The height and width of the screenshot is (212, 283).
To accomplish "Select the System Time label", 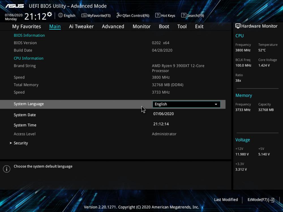I will tap(25, 125).
